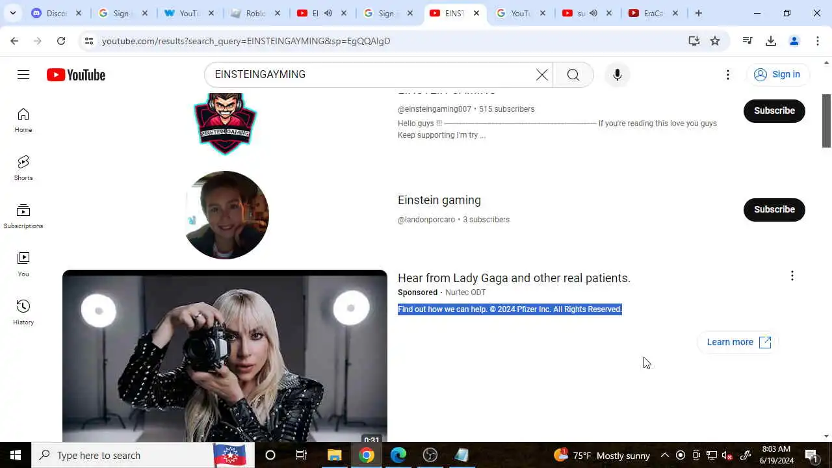The width and height of the screenshot is (832, 468).
Task: Run search with magnifying glass button
Action: 573,75
